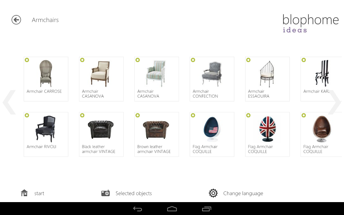This screenshot has height=215, width=344.
Task: Go to previous page with left chevron
Action: (x=9, y=102)
